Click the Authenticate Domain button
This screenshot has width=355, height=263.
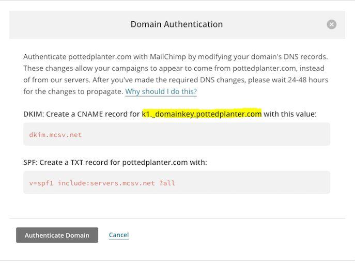coord(57,235)
